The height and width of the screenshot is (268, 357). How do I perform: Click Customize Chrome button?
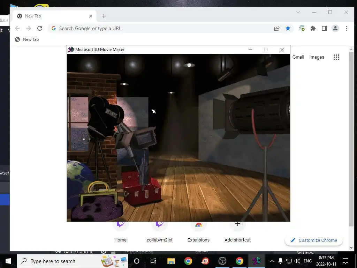point(314,240)
